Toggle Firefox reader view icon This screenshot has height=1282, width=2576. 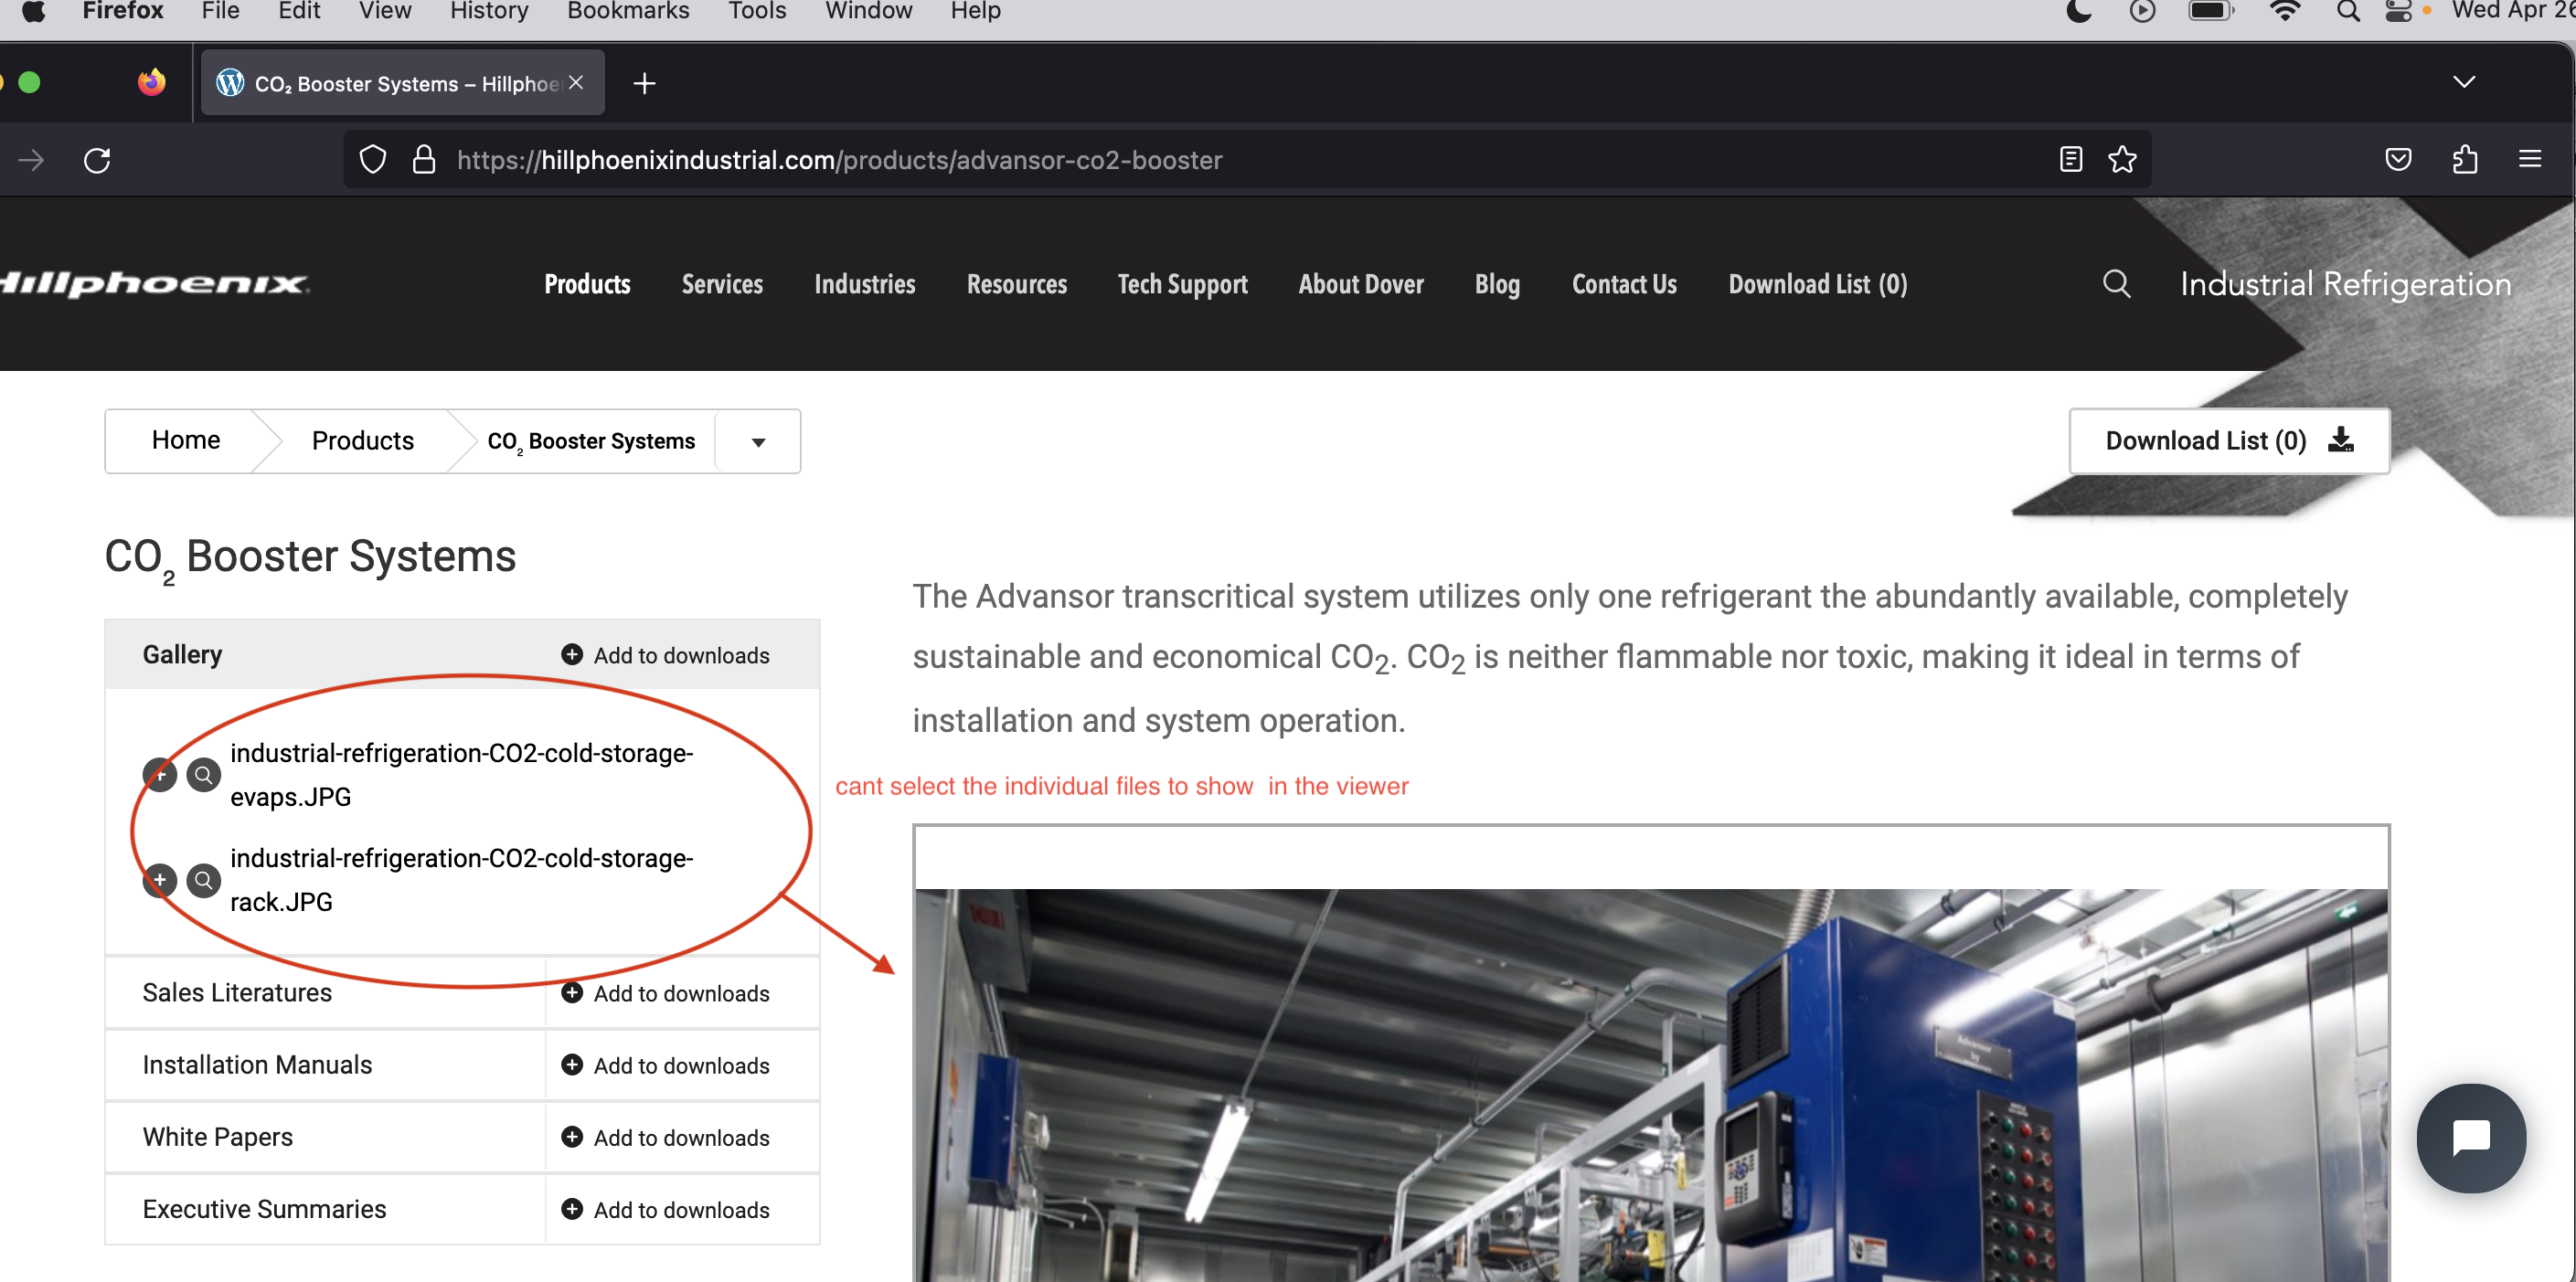[2070, 160]
